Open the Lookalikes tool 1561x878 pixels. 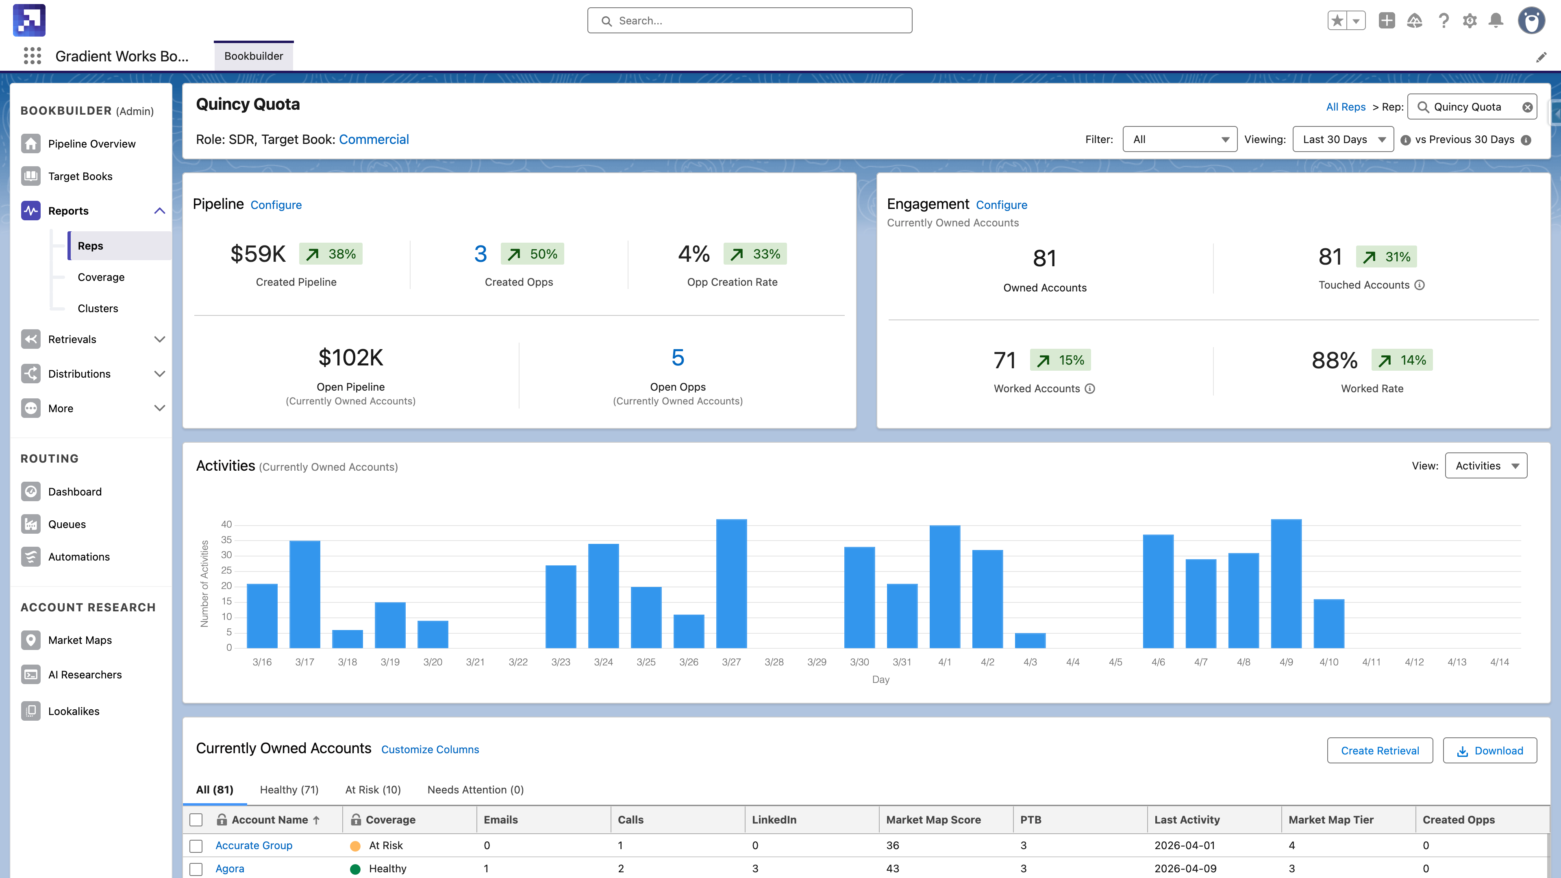(x=74, y=711)
